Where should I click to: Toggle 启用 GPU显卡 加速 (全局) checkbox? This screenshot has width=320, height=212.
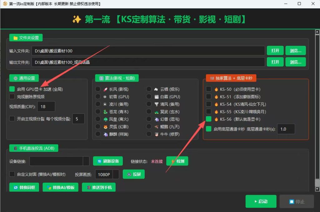click(12, 89)
